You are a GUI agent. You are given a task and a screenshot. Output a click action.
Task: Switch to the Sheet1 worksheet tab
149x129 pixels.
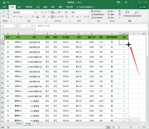19,124
